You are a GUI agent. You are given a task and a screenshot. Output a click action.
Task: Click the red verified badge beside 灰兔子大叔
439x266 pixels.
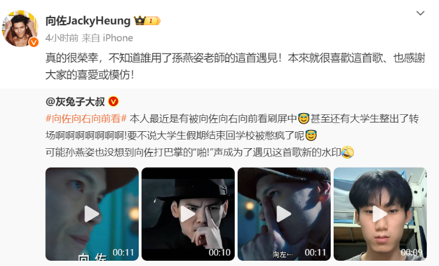(114, 101)
